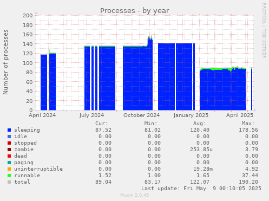Select the 'dead' legend label
The image size is (269, 201).
tap(21, 156)
